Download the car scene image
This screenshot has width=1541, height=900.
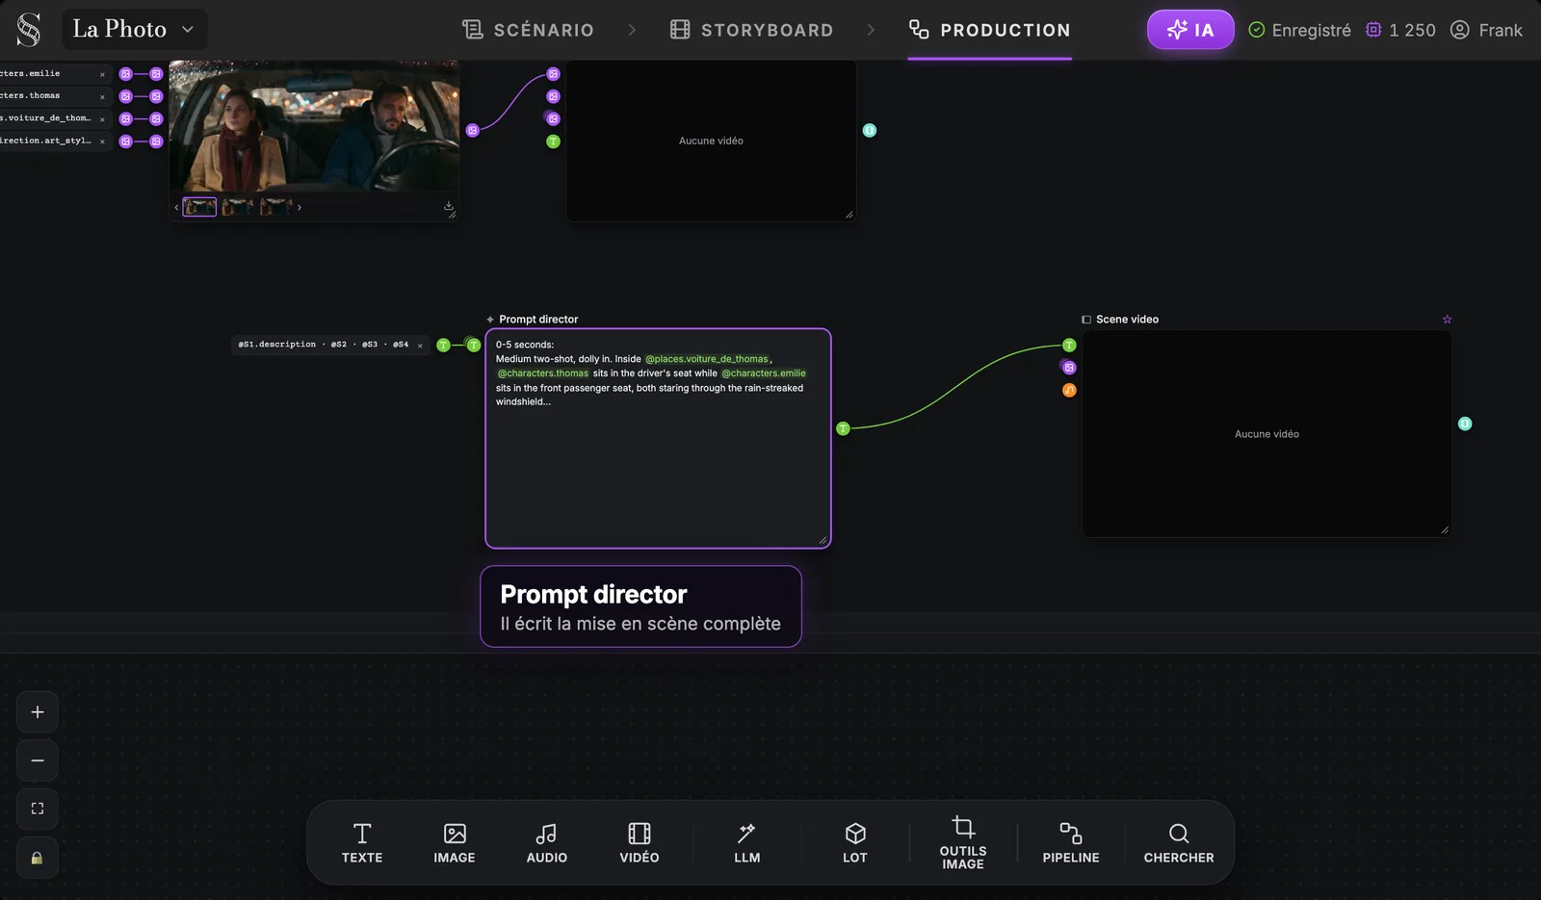449,206
